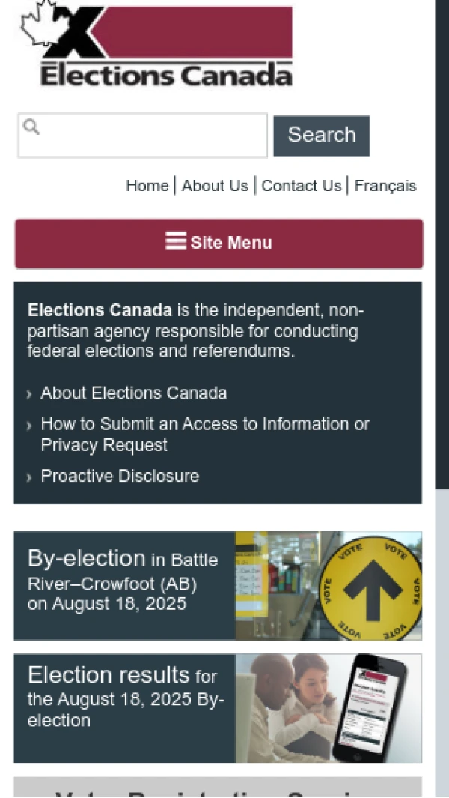
Task: Click the chevron beside Proactive Disclosure
Action: point(29,477)
